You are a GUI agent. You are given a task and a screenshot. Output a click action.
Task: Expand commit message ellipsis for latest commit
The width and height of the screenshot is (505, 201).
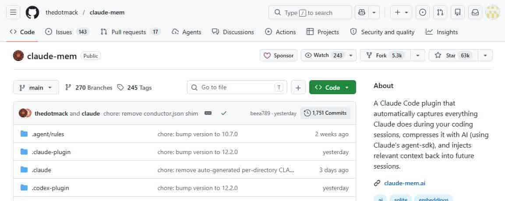(208, 113)
